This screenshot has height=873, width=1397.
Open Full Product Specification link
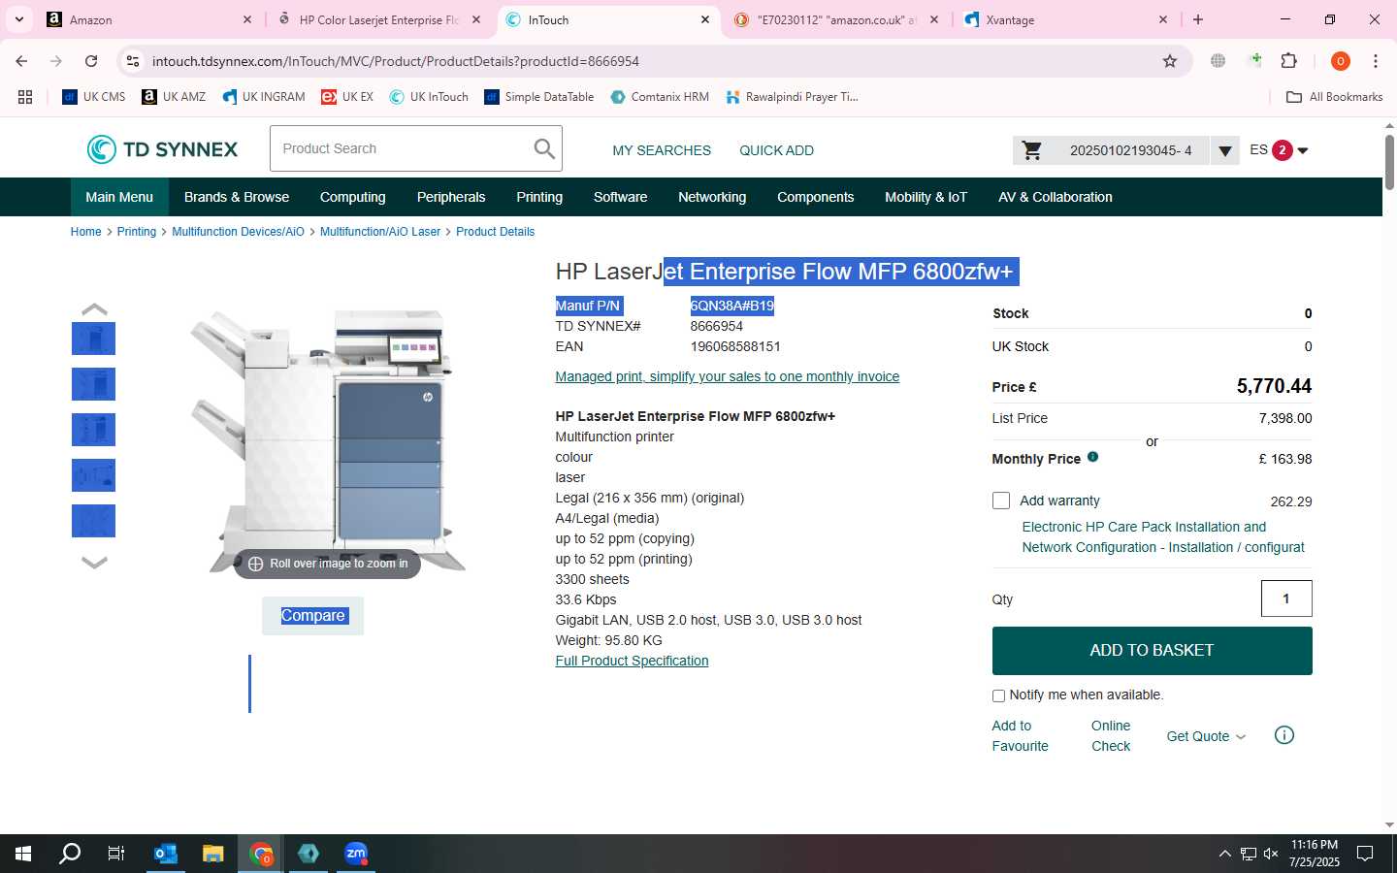click(x=632, y=661)
